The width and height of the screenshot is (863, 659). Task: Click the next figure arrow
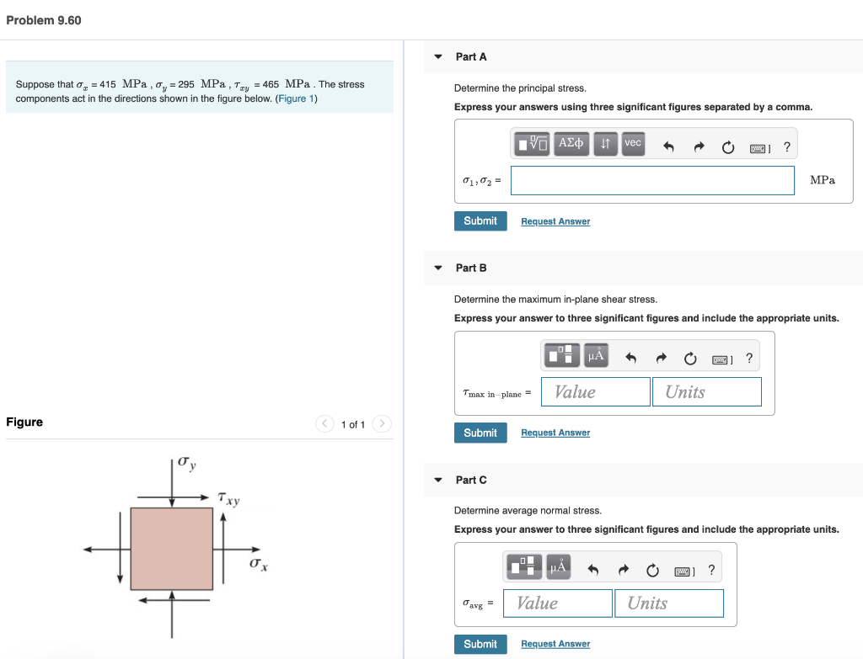[x=381, y=424]
